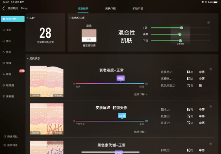Click help icon beside 衰老速度 scores

tap(211, 69)
